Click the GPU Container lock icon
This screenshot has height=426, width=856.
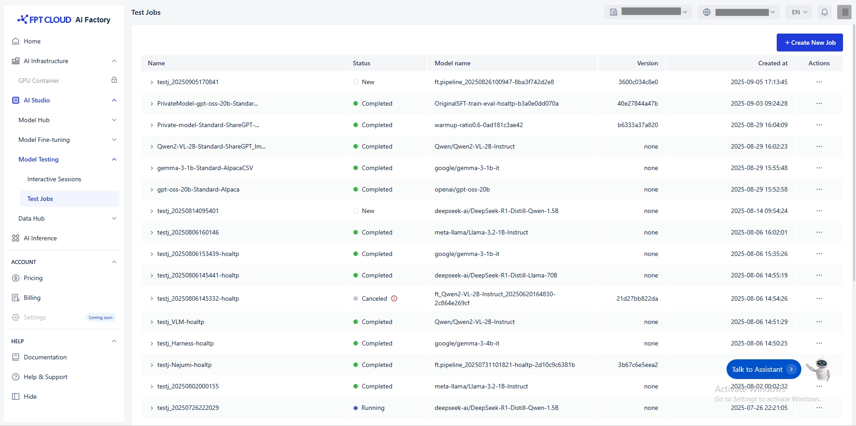(114, 80)
